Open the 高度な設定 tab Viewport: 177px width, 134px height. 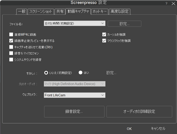coord(119,12)
